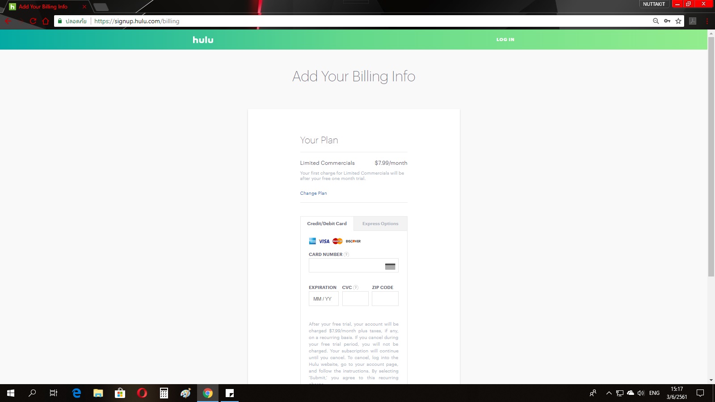Reload the page with the refresh icon

click(33, 21)
